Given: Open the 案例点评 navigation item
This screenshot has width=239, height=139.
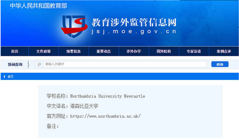Looking at the screenshot, I should (224, 51).
